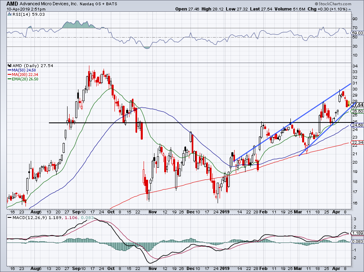Click the 10-Apr-2019 2:51pm timestamp
Viewport: 364px width, 272px height.
(26, 9)
